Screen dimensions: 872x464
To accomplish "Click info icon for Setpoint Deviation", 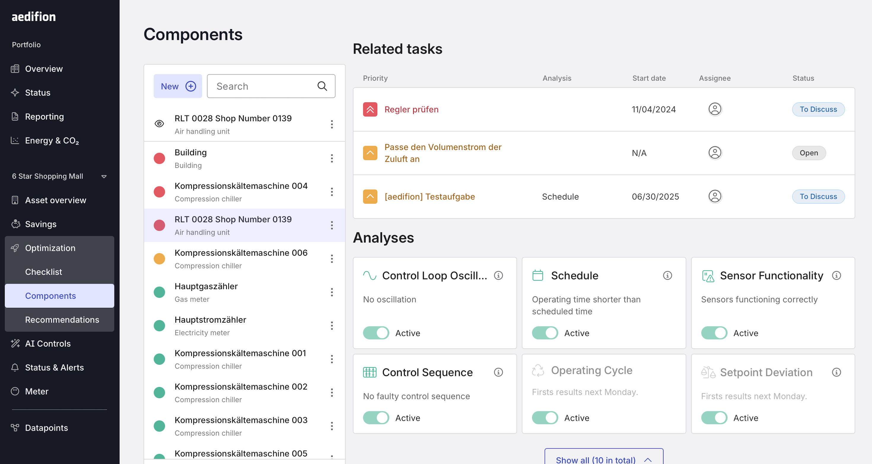I will pos(836,372).
